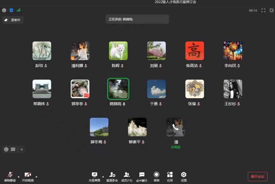Open the 邀请参会 invite panel
Screen dimensions: 275x184
pos(112,176)
